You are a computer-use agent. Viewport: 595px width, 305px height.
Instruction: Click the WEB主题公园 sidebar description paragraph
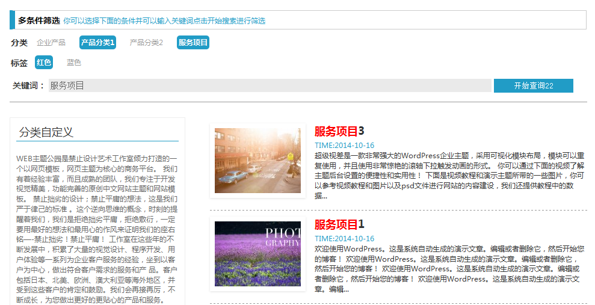coord(97,229)
